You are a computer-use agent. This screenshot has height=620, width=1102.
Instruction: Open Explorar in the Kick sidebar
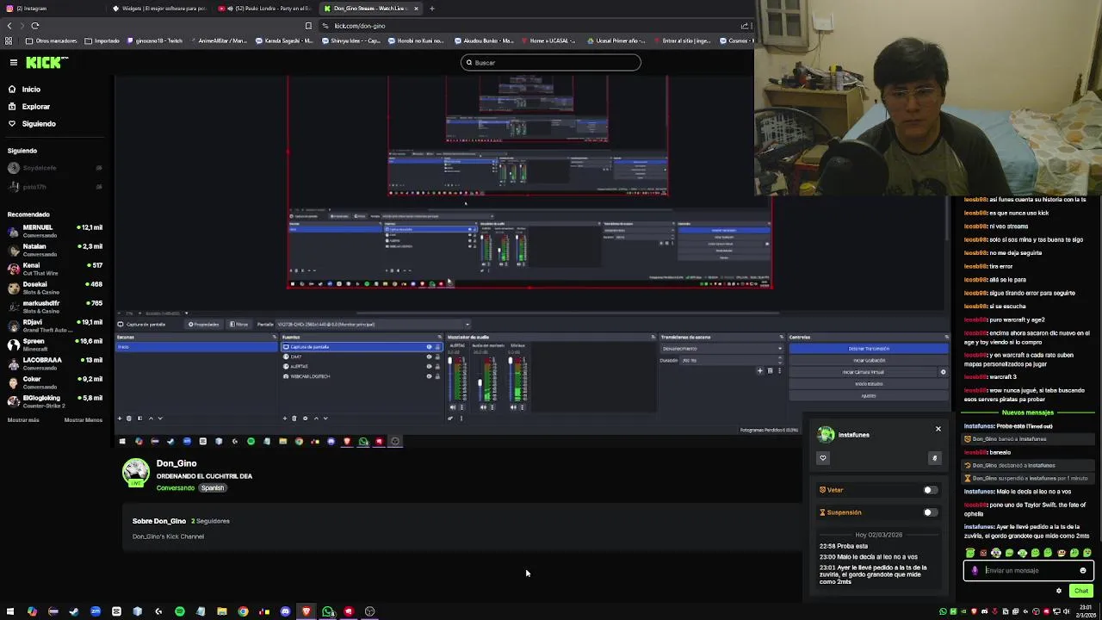point(29,107)
